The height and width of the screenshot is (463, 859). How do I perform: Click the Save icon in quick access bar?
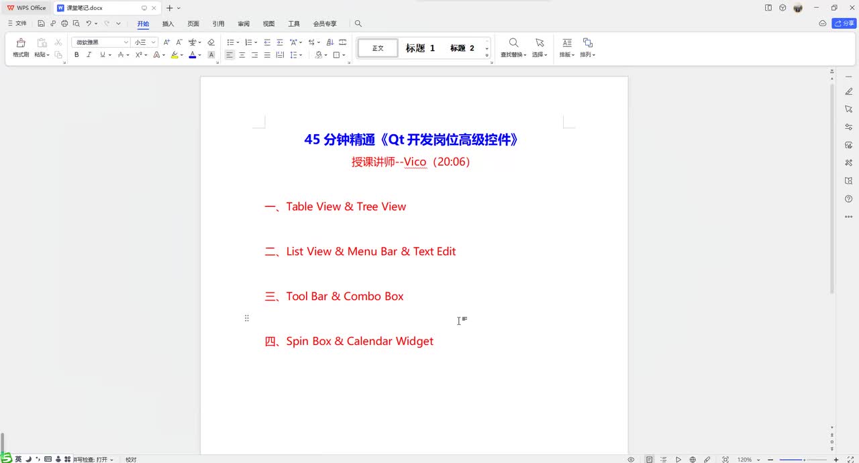click(x=41, y=23)
